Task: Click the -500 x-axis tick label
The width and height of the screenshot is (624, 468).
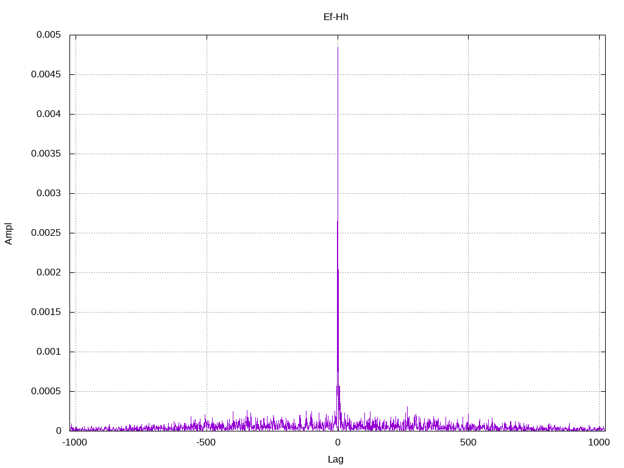Action: tap(206, 442)
